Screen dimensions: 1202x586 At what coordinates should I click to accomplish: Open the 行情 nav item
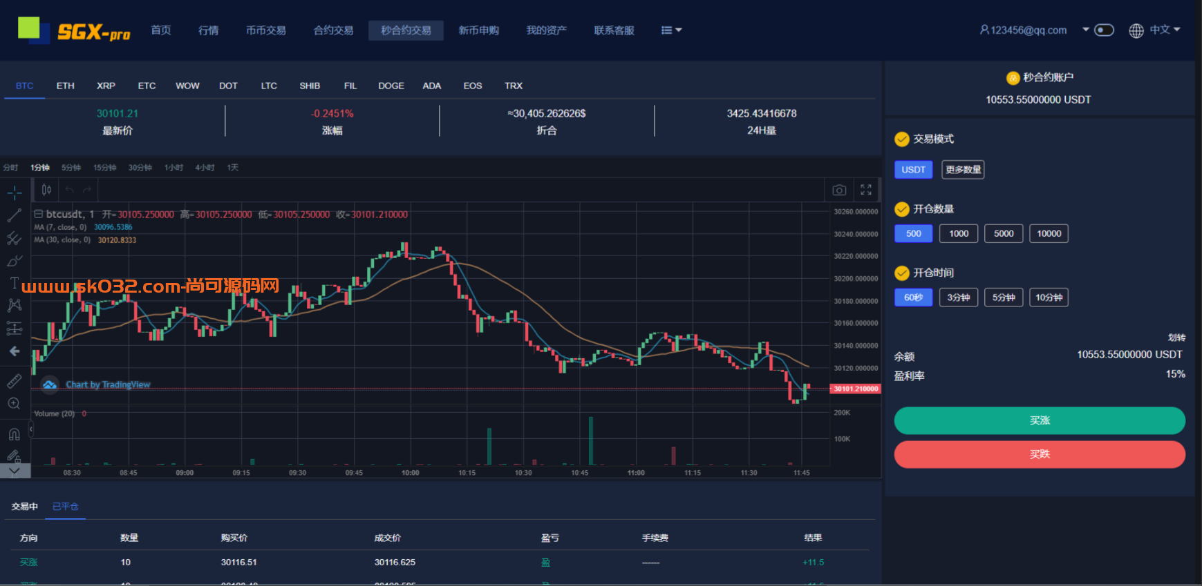coord(208,30)
